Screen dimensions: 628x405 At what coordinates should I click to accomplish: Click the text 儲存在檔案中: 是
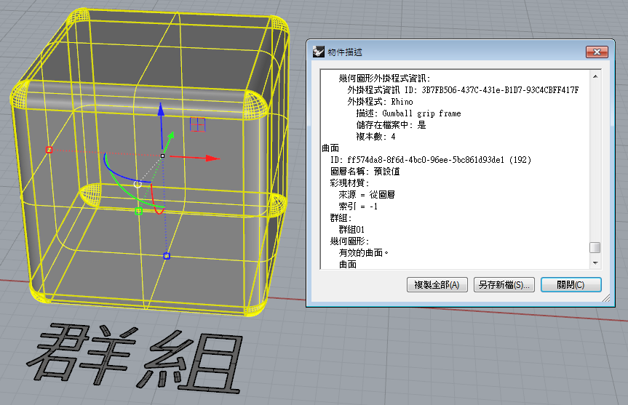(391, 125)
